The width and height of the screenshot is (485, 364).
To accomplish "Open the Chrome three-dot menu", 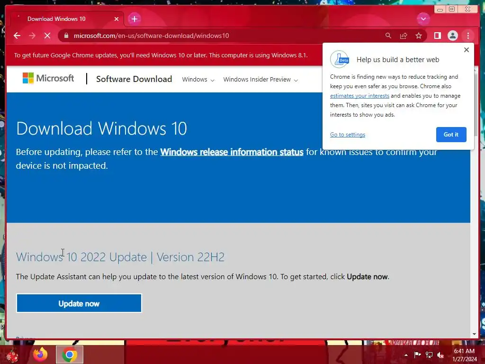I will 468,36.
